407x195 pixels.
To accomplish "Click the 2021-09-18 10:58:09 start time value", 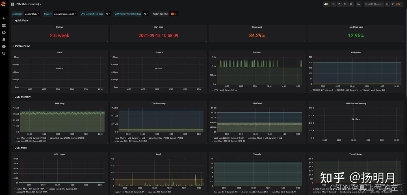I will pos(158,36).
